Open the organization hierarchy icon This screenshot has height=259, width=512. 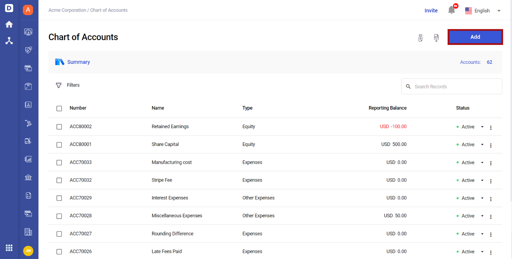[x=9, y=41]
